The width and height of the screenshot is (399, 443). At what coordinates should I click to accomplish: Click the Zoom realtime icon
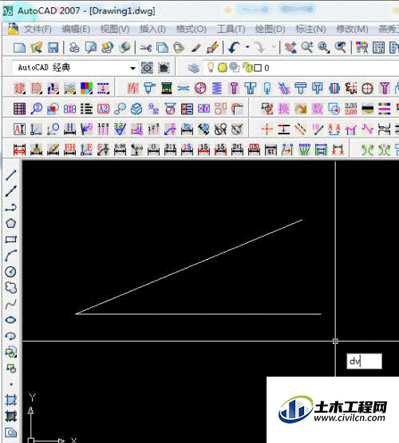point(307,47)
